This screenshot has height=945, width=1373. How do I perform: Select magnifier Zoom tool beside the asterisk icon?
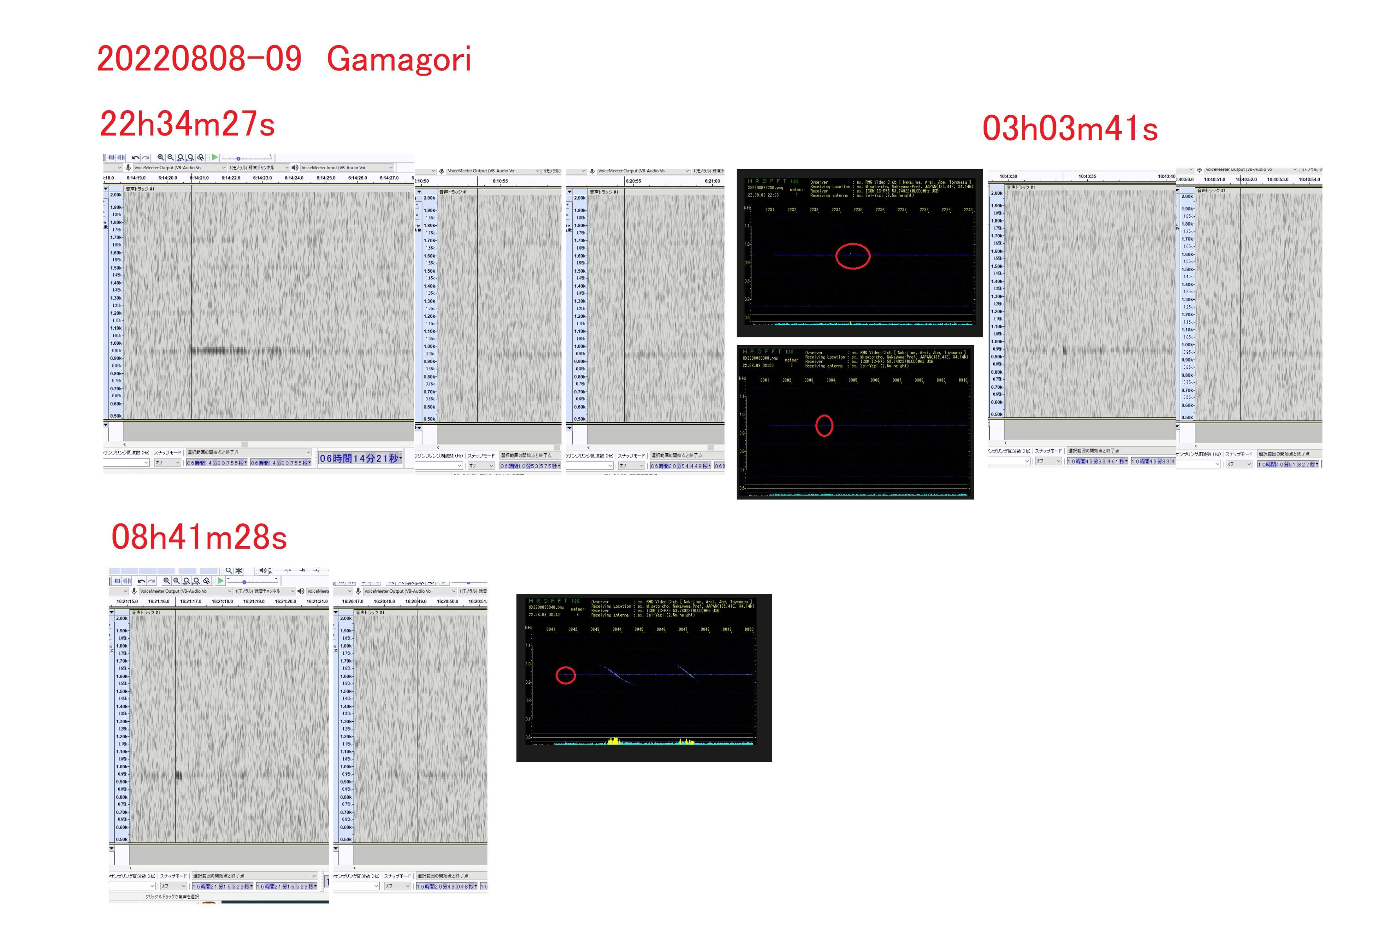pyautogui.click(x=228, y=571)
